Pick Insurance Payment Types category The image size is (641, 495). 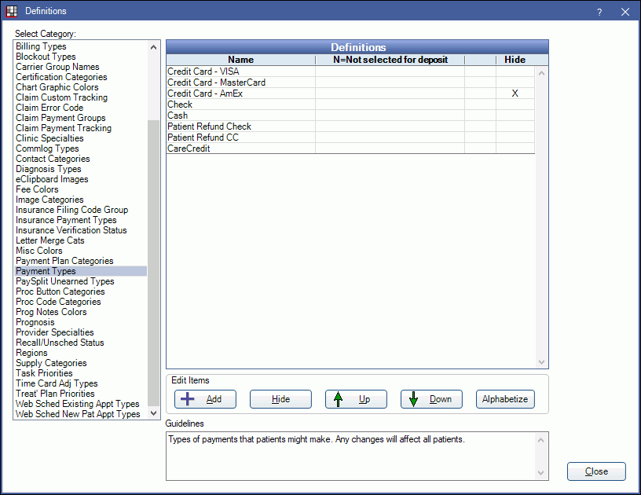81,220
